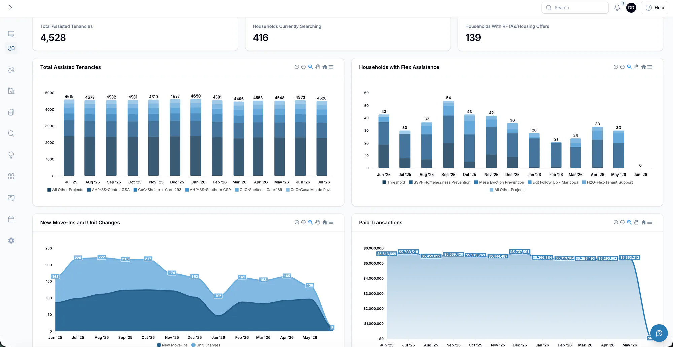Select the selection-zoom tool on New Move-Ins chart
This screenshot has height=347, width=673.
[311, 222]
